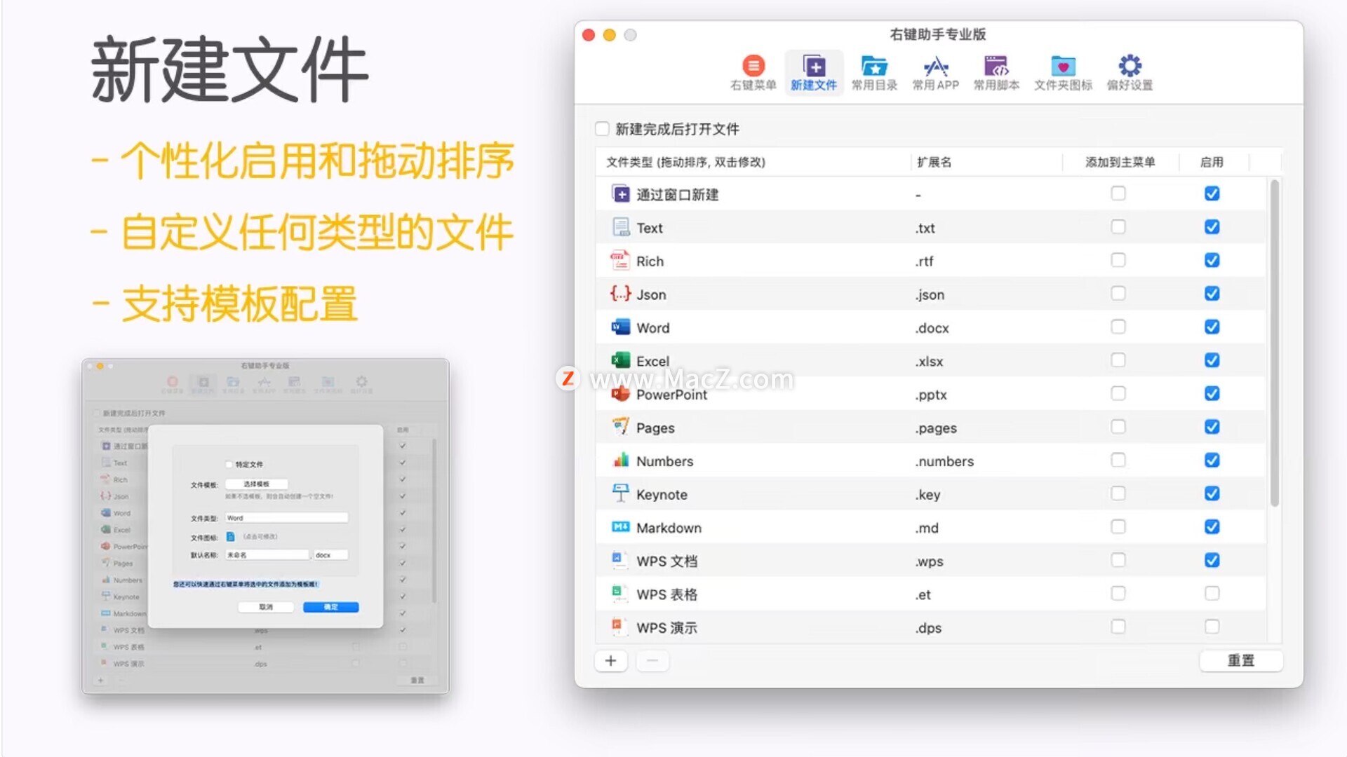This screenshot has height=757, width=1347.
Task: Click 添加到主菜单 column header
Action: [x=1120, y=162]
